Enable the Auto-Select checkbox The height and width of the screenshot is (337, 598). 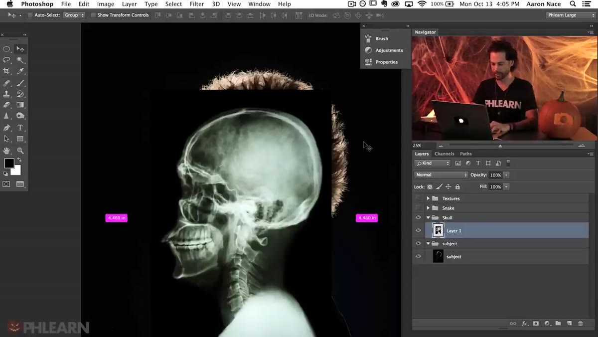tap(30, 15)
